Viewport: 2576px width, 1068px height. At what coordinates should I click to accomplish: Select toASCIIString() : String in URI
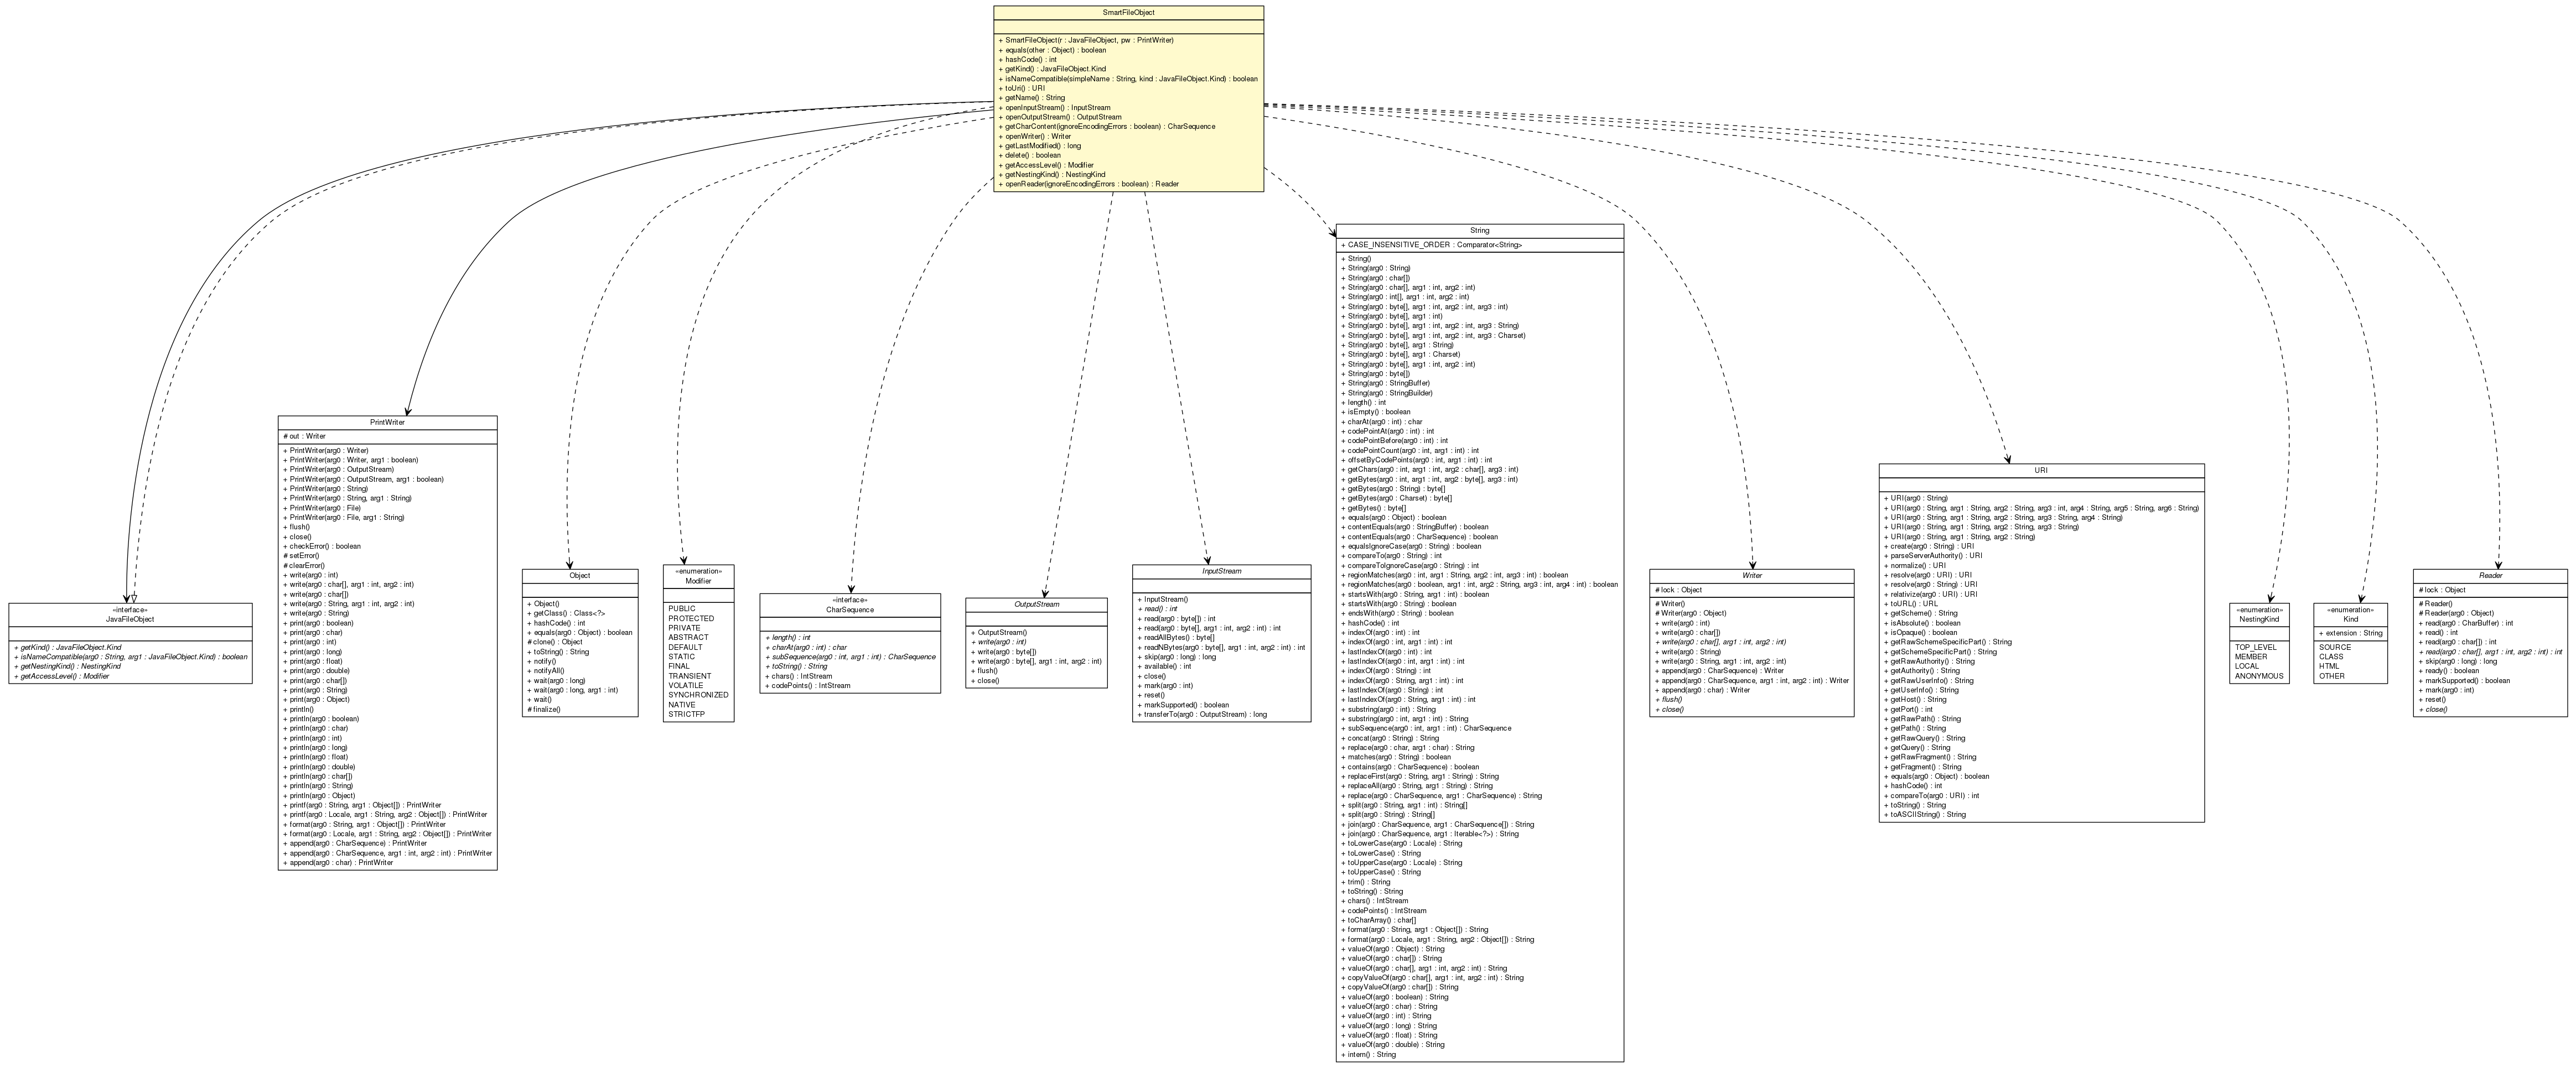[x=1924, y=815]
